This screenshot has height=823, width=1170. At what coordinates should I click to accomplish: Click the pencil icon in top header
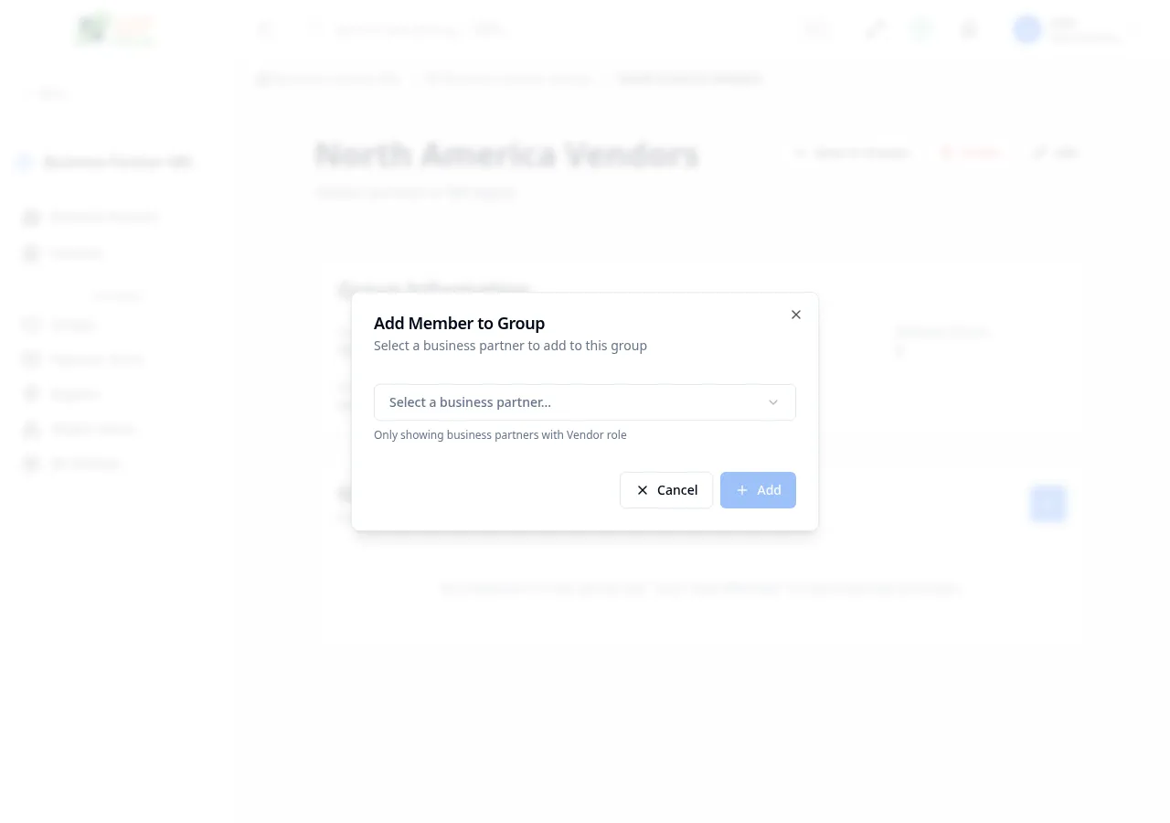(876, 30)
